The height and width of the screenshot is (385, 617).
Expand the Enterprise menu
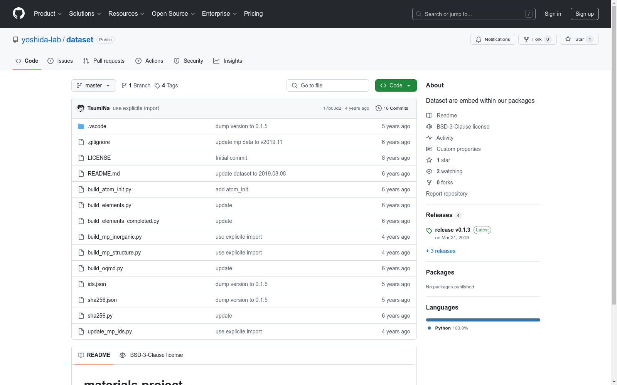[219, 14]
